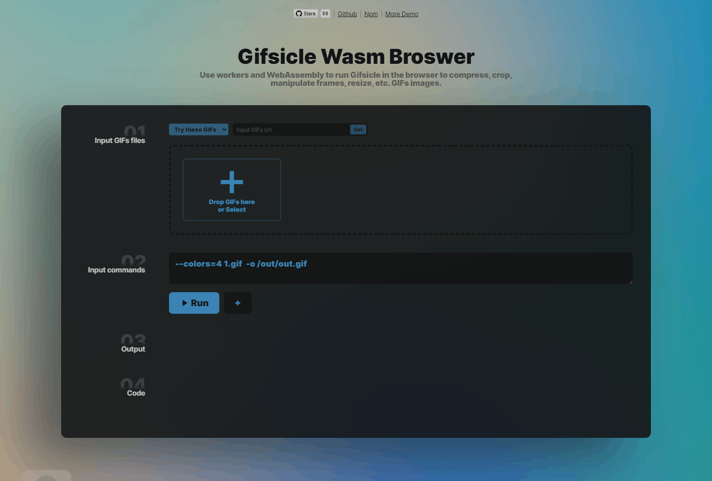
Task: Click the Get button
Action: [x=358, y=129]
